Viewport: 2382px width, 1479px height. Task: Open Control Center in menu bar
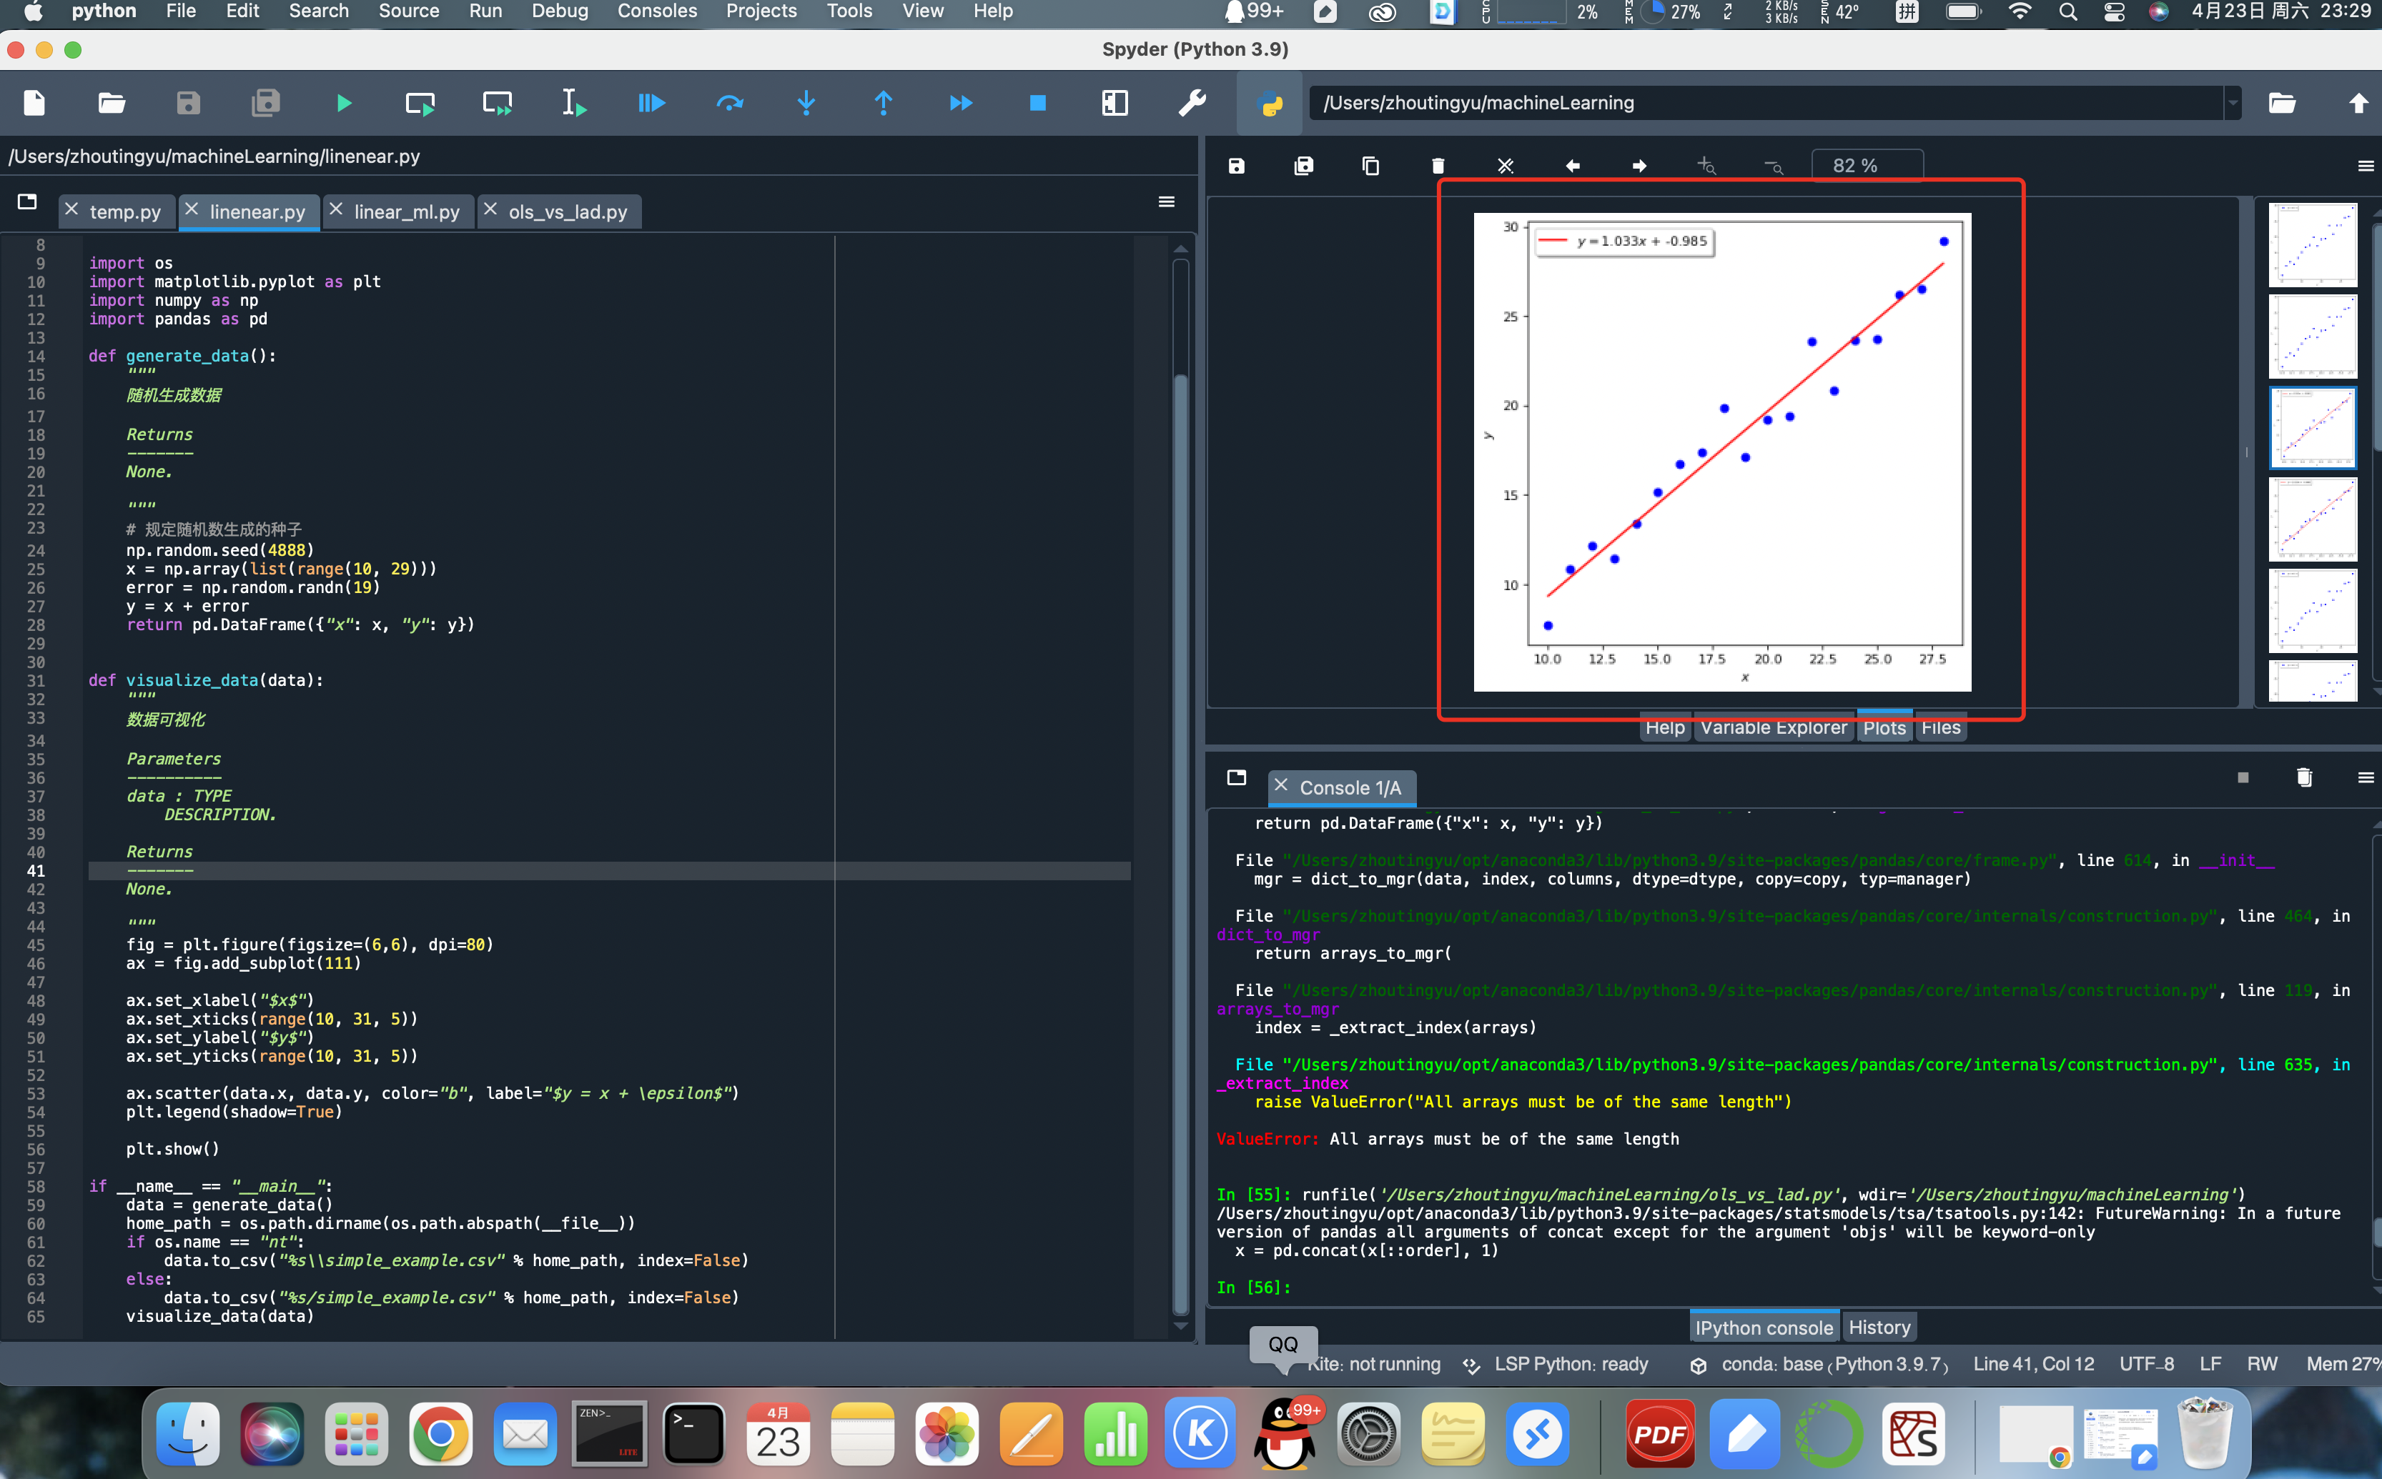point(2114,11)
